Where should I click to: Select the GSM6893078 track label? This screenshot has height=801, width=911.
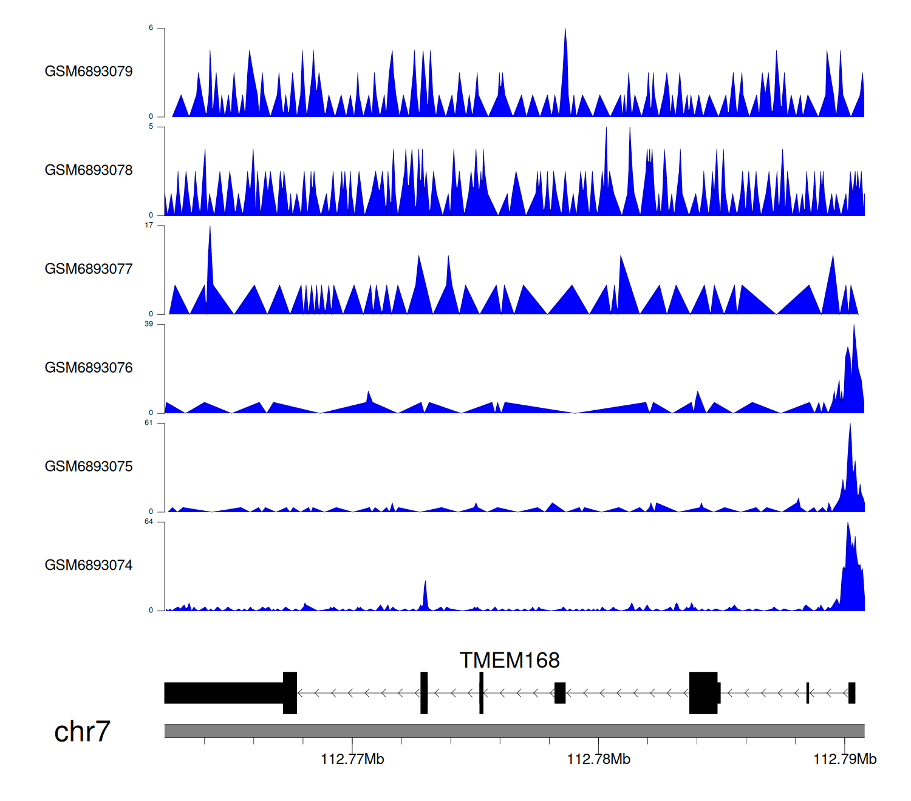[89, 171]
